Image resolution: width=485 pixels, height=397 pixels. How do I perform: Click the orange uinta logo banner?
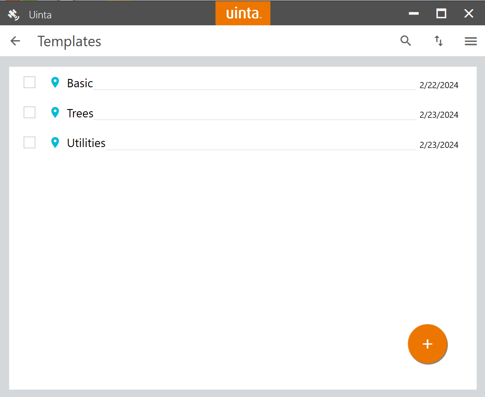pyautogui.click(x=243, y=13)
